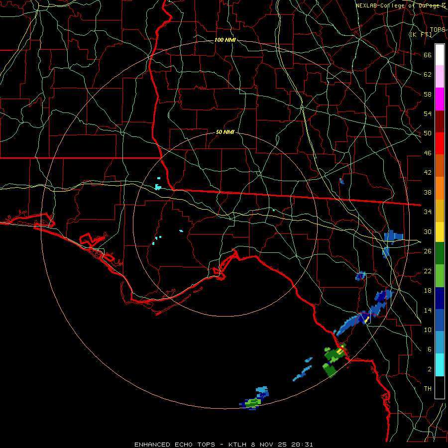
Task: Click the legend value "22"
Action: point(428,271)
